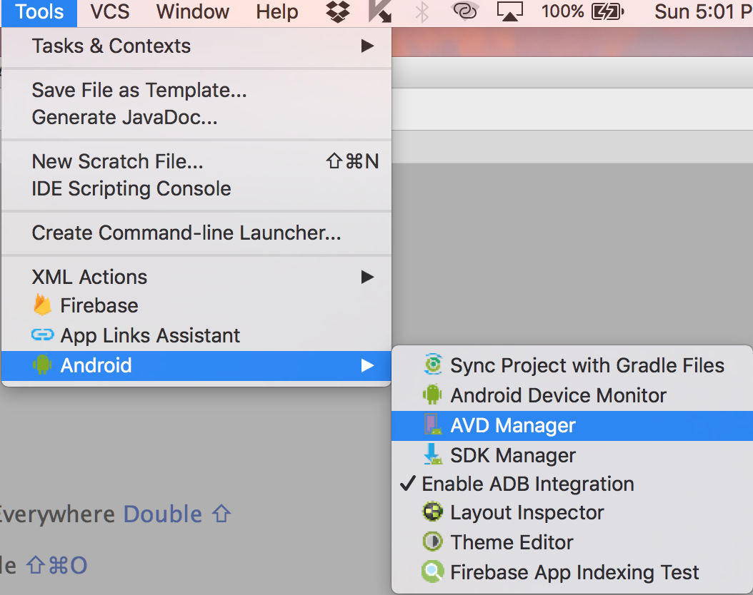Open Android Device Monitor

coord(572,395)
